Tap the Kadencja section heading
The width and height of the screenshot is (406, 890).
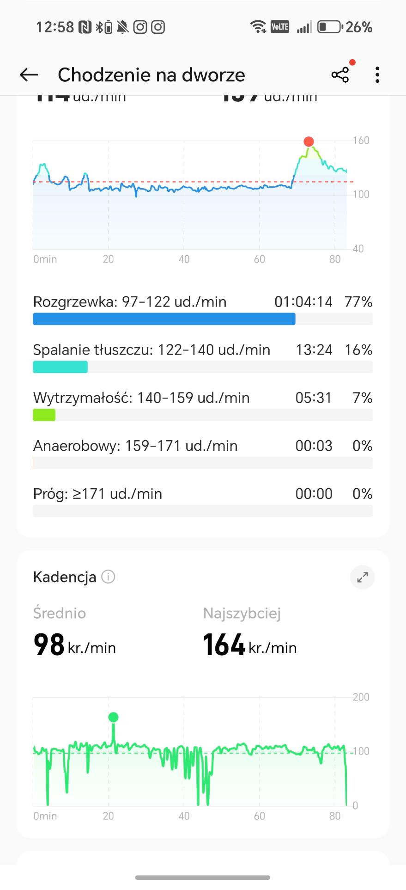click(65, 577)
